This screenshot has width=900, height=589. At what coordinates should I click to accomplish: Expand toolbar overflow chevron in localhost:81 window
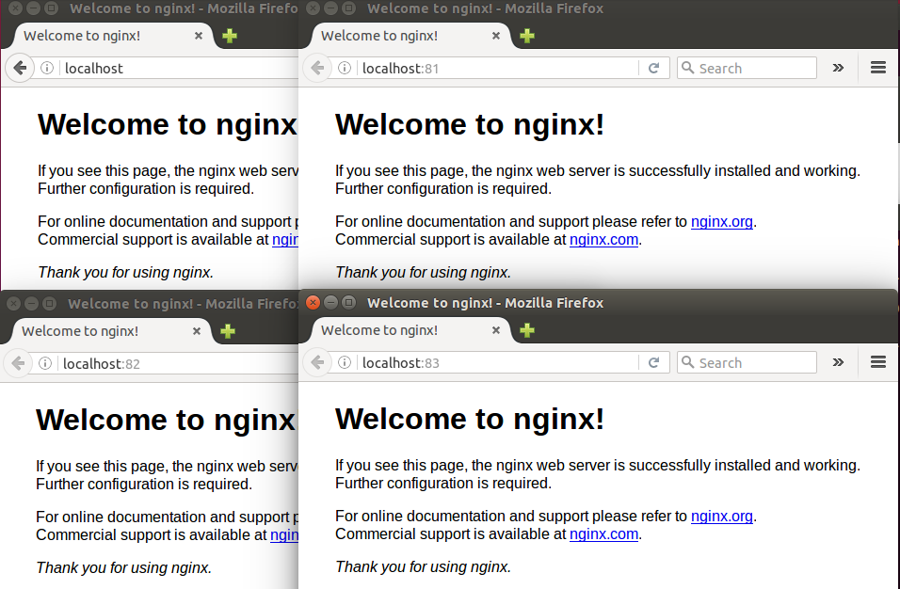(x=838, y=68)
